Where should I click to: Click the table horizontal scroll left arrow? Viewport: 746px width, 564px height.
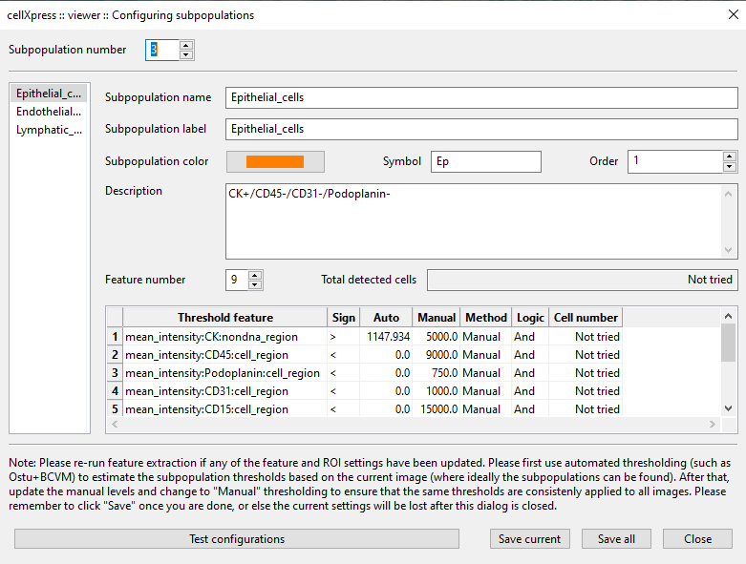point(115,425)
